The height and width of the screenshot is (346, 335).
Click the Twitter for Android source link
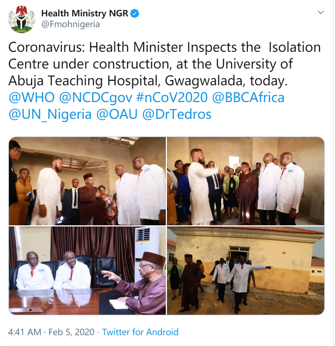click(140, 332)
